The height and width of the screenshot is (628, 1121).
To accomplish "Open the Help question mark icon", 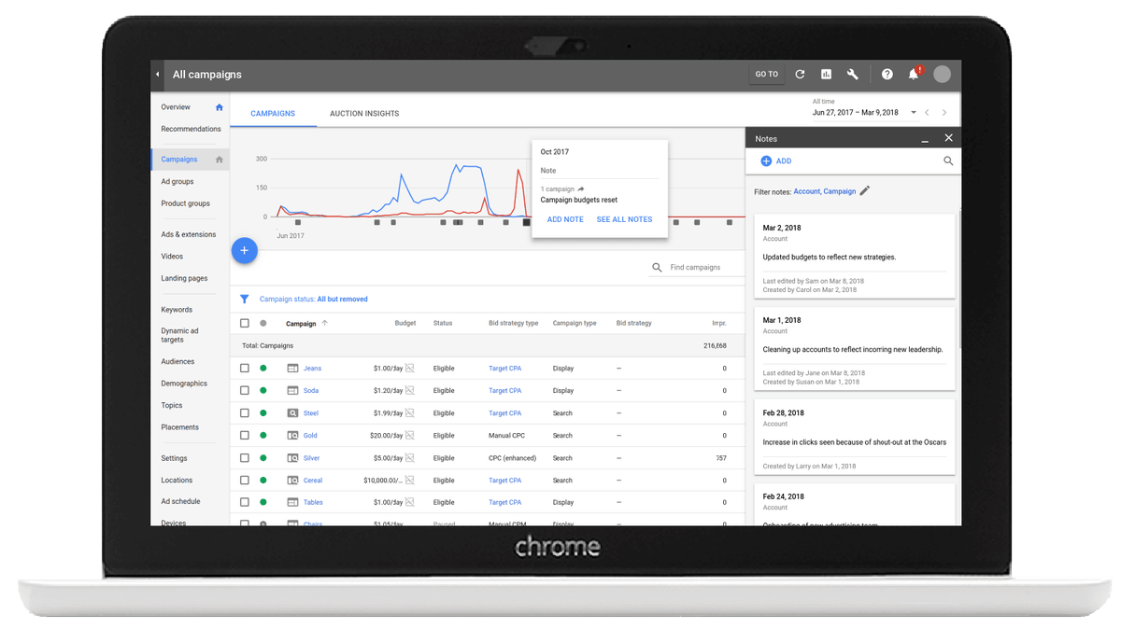I will coord(887,74).
